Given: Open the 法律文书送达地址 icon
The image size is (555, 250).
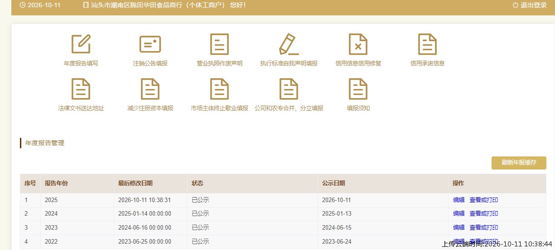Looking at the screenshot, I should [81, 89].
